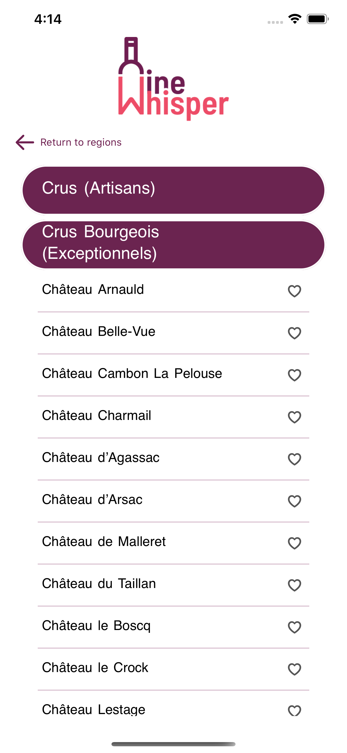Add Château d'Agassac to favorites

pos(294,459)
